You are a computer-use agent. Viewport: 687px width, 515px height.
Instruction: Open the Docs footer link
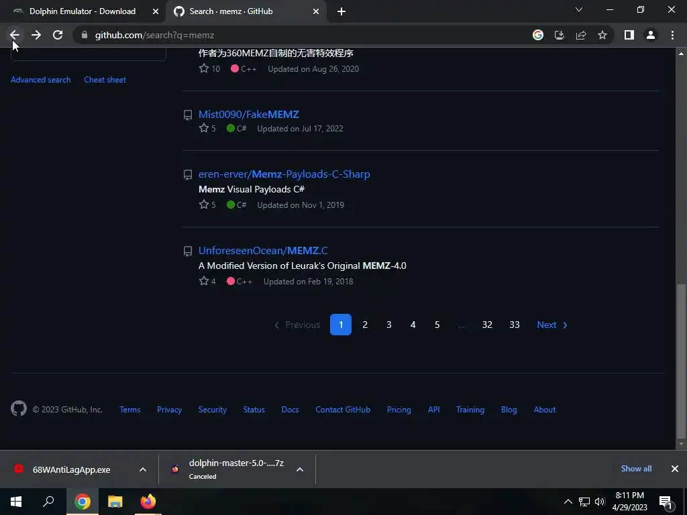pos(290,410)
